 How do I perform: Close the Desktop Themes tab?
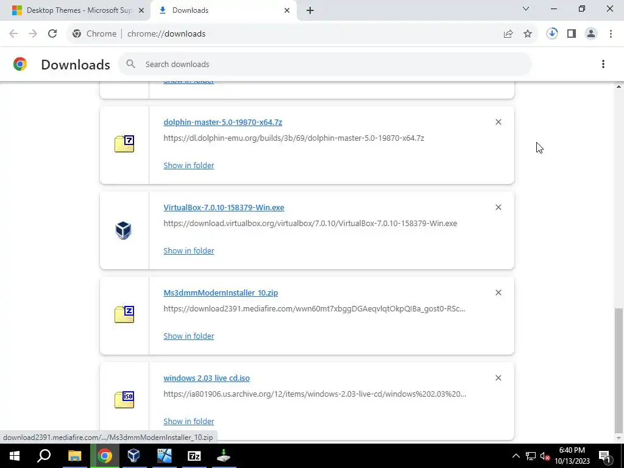tap(141, 10)
